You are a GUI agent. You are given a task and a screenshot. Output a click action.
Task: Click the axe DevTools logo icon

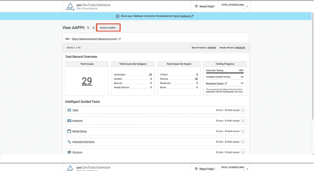(70, 6)
